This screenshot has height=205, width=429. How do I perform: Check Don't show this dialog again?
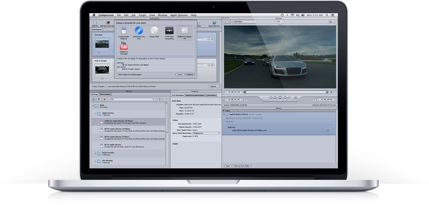click(x=118, y=74)
